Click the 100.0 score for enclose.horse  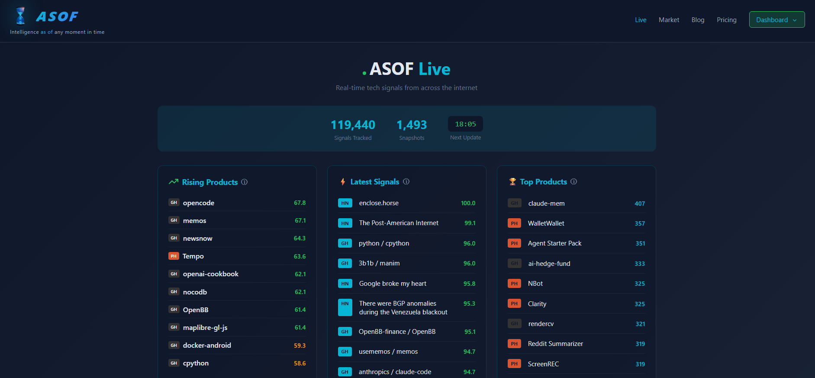pos(468,203)
